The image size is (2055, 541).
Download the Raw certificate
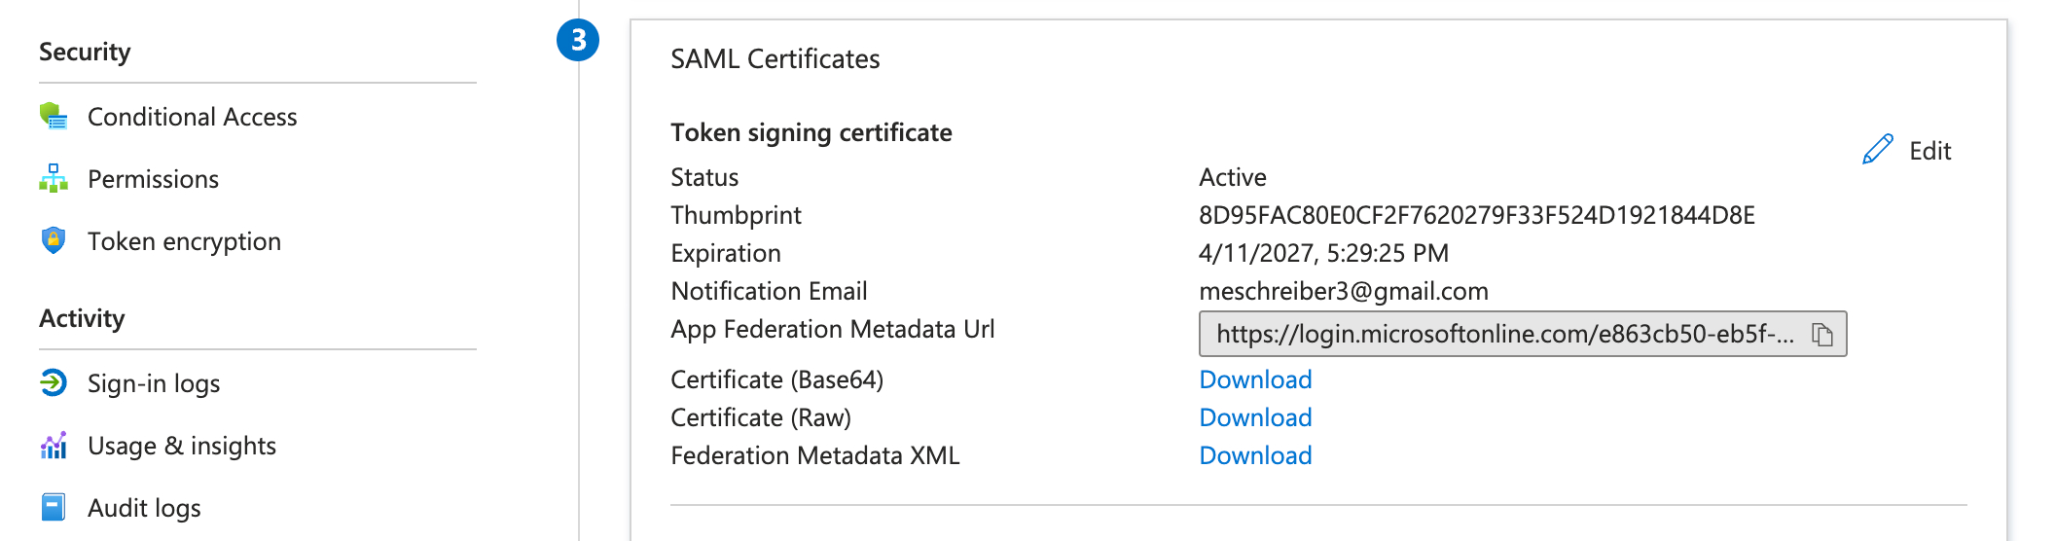click(x=1255, y=417)
